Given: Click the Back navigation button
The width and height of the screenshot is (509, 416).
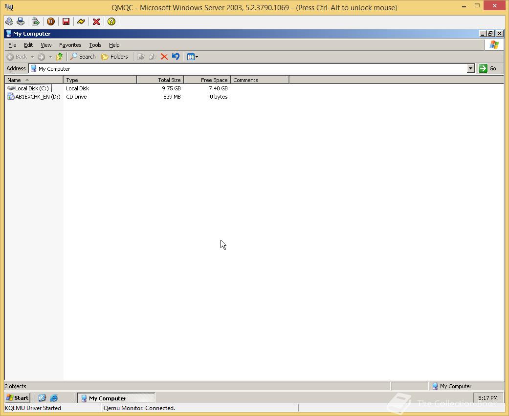Looking at the screenshot, I should [17, 57].
